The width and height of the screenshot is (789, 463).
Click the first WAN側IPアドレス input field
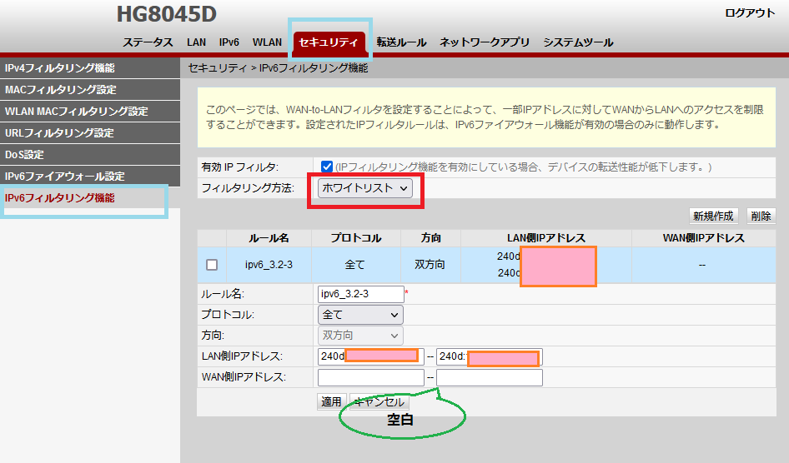[x=371, y=377]
